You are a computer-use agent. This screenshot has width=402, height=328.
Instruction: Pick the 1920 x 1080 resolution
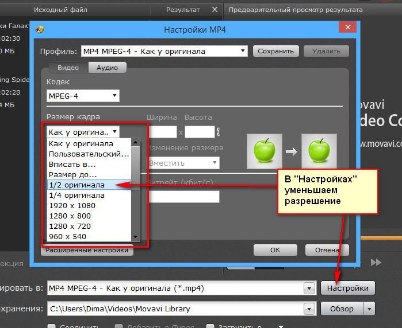coord(89,205)
